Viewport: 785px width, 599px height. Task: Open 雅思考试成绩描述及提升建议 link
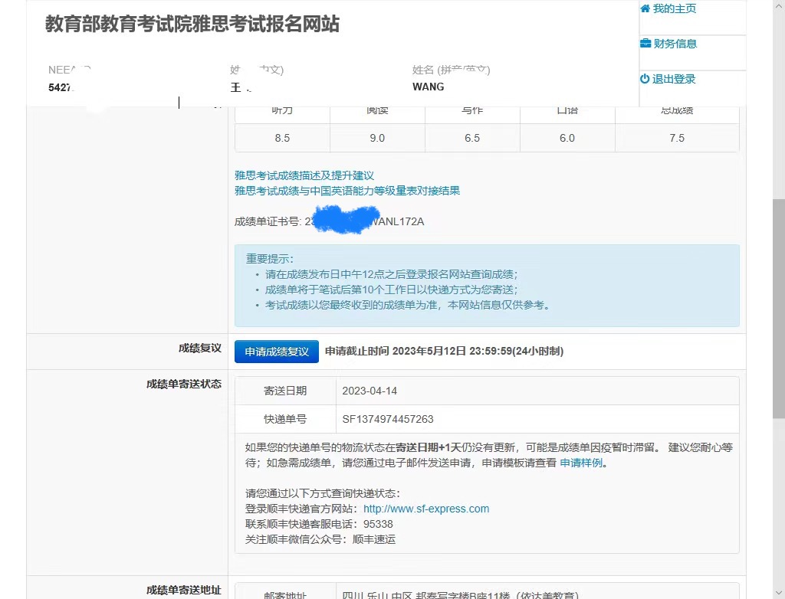[x=304, y=174]
